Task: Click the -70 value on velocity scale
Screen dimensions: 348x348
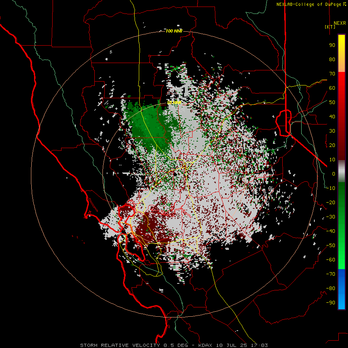Action: (x=331, y=274)
